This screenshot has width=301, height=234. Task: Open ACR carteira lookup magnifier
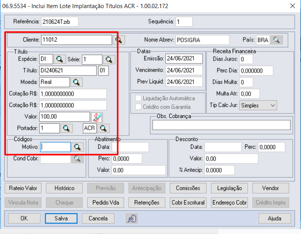coord(104,128)
